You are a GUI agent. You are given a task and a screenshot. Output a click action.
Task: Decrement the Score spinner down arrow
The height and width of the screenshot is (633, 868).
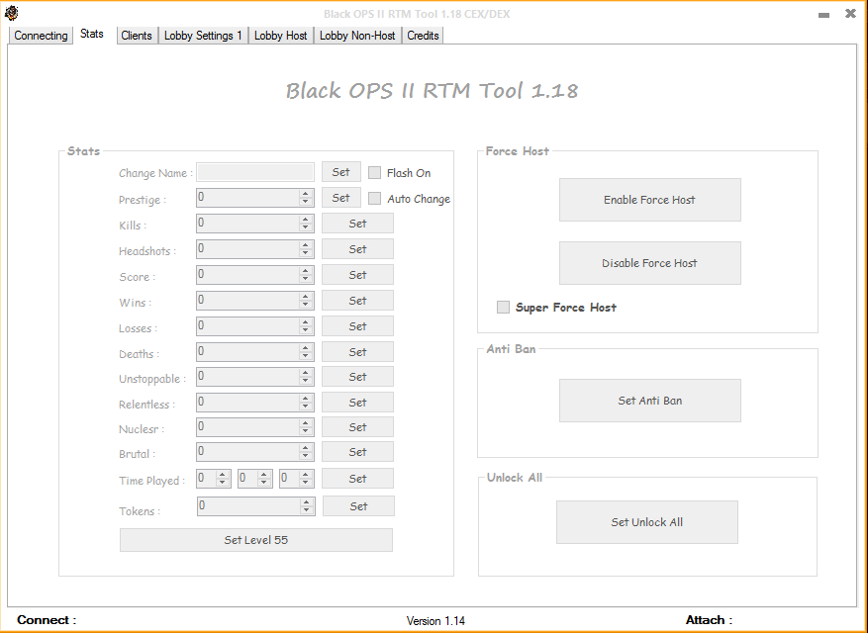(306, 279)
